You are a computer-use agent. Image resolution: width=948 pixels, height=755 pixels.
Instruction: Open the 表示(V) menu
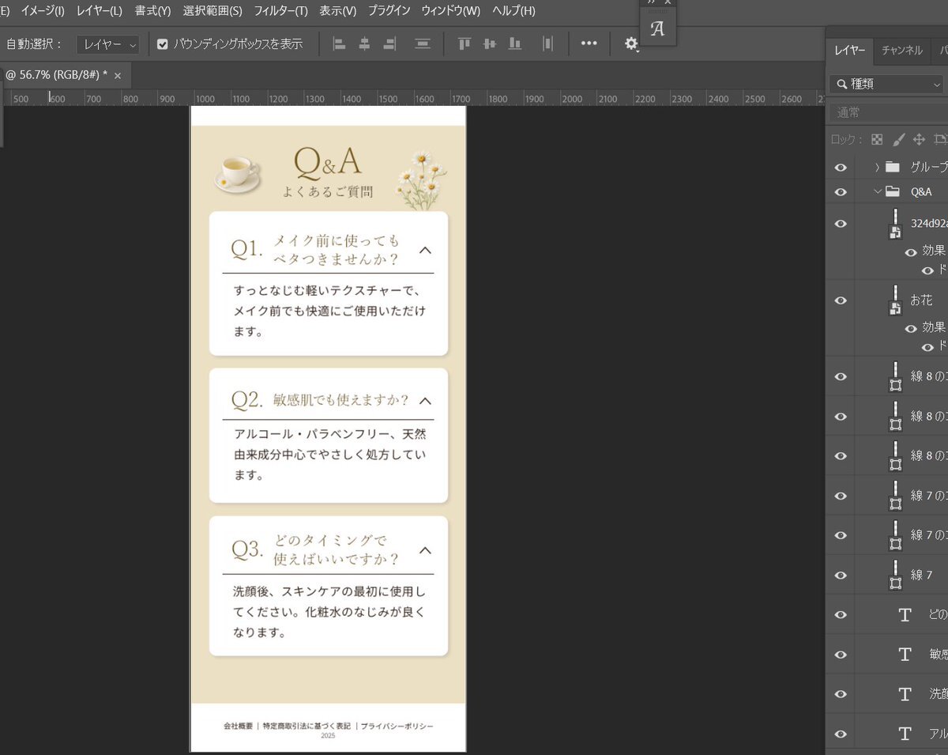point(337,11)
